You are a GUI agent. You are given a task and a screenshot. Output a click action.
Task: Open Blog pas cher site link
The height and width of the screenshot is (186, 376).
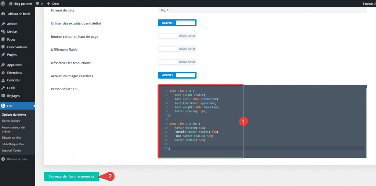point(22,3)
